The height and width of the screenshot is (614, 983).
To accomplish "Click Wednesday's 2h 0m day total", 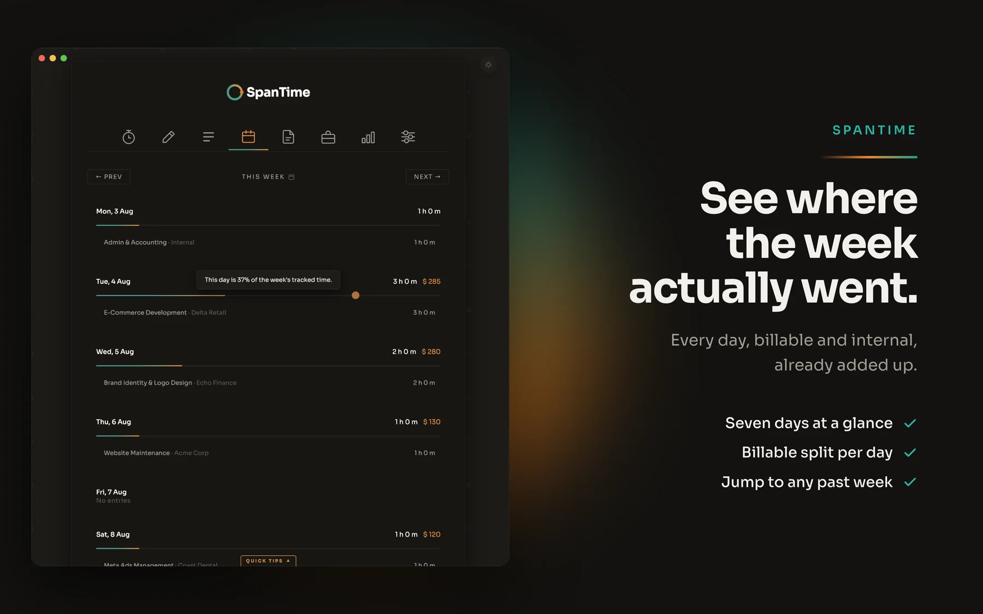I will (404, 352).
